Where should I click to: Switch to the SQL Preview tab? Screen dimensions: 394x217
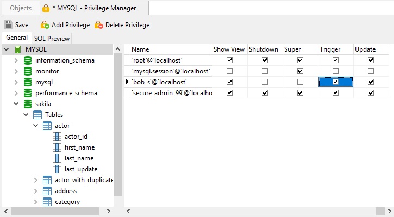coord(52,38)
